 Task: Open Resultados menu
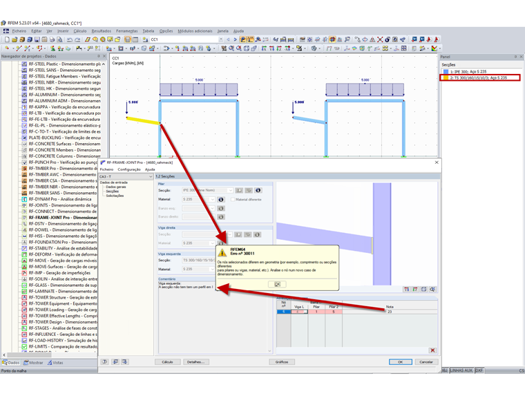[102, 31]
